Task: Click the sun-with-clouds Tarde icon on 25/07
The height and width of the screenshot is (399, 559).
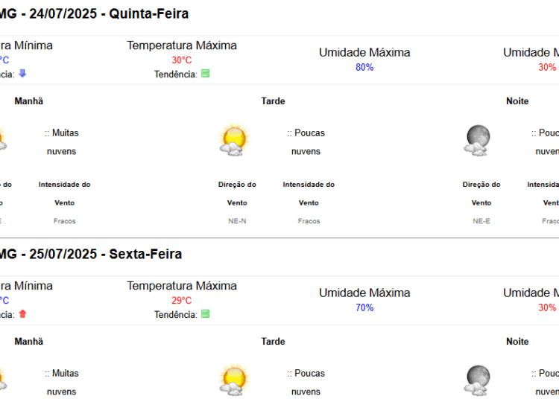Action: [x=234, y=380]
